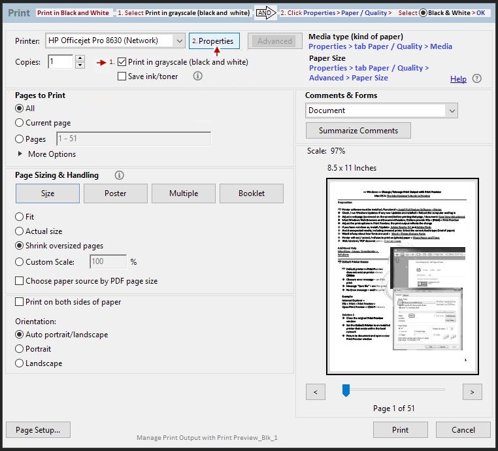This screenshot has height=451, width=498.
Task: Click the Advanced button
Action: (274, 41)
